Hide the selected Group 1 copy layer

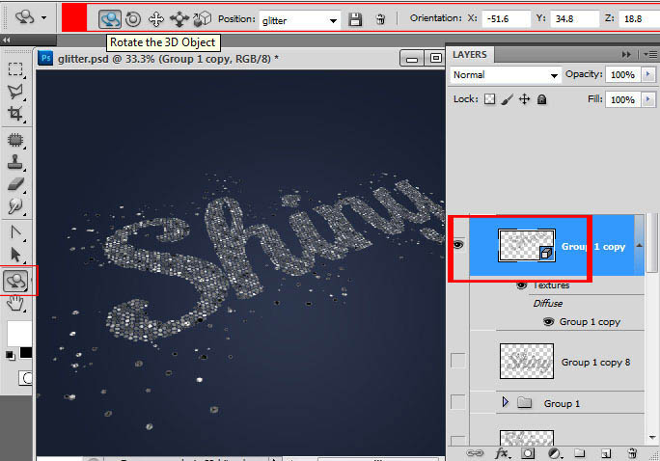[458, 245]
